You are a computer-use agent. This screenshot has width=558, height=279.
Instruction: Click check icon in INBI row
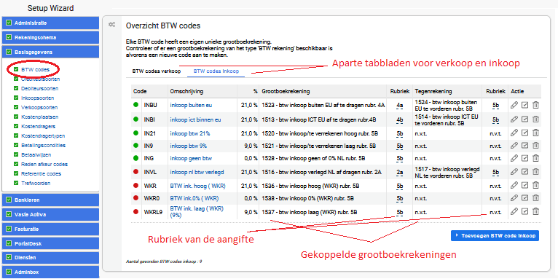click(524, 119)
